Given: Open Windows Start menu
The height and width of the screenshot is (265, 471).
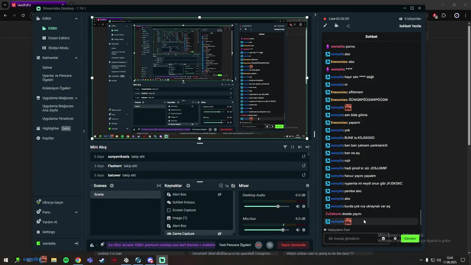Looking at the screenshot, I should tap(6, 260).
